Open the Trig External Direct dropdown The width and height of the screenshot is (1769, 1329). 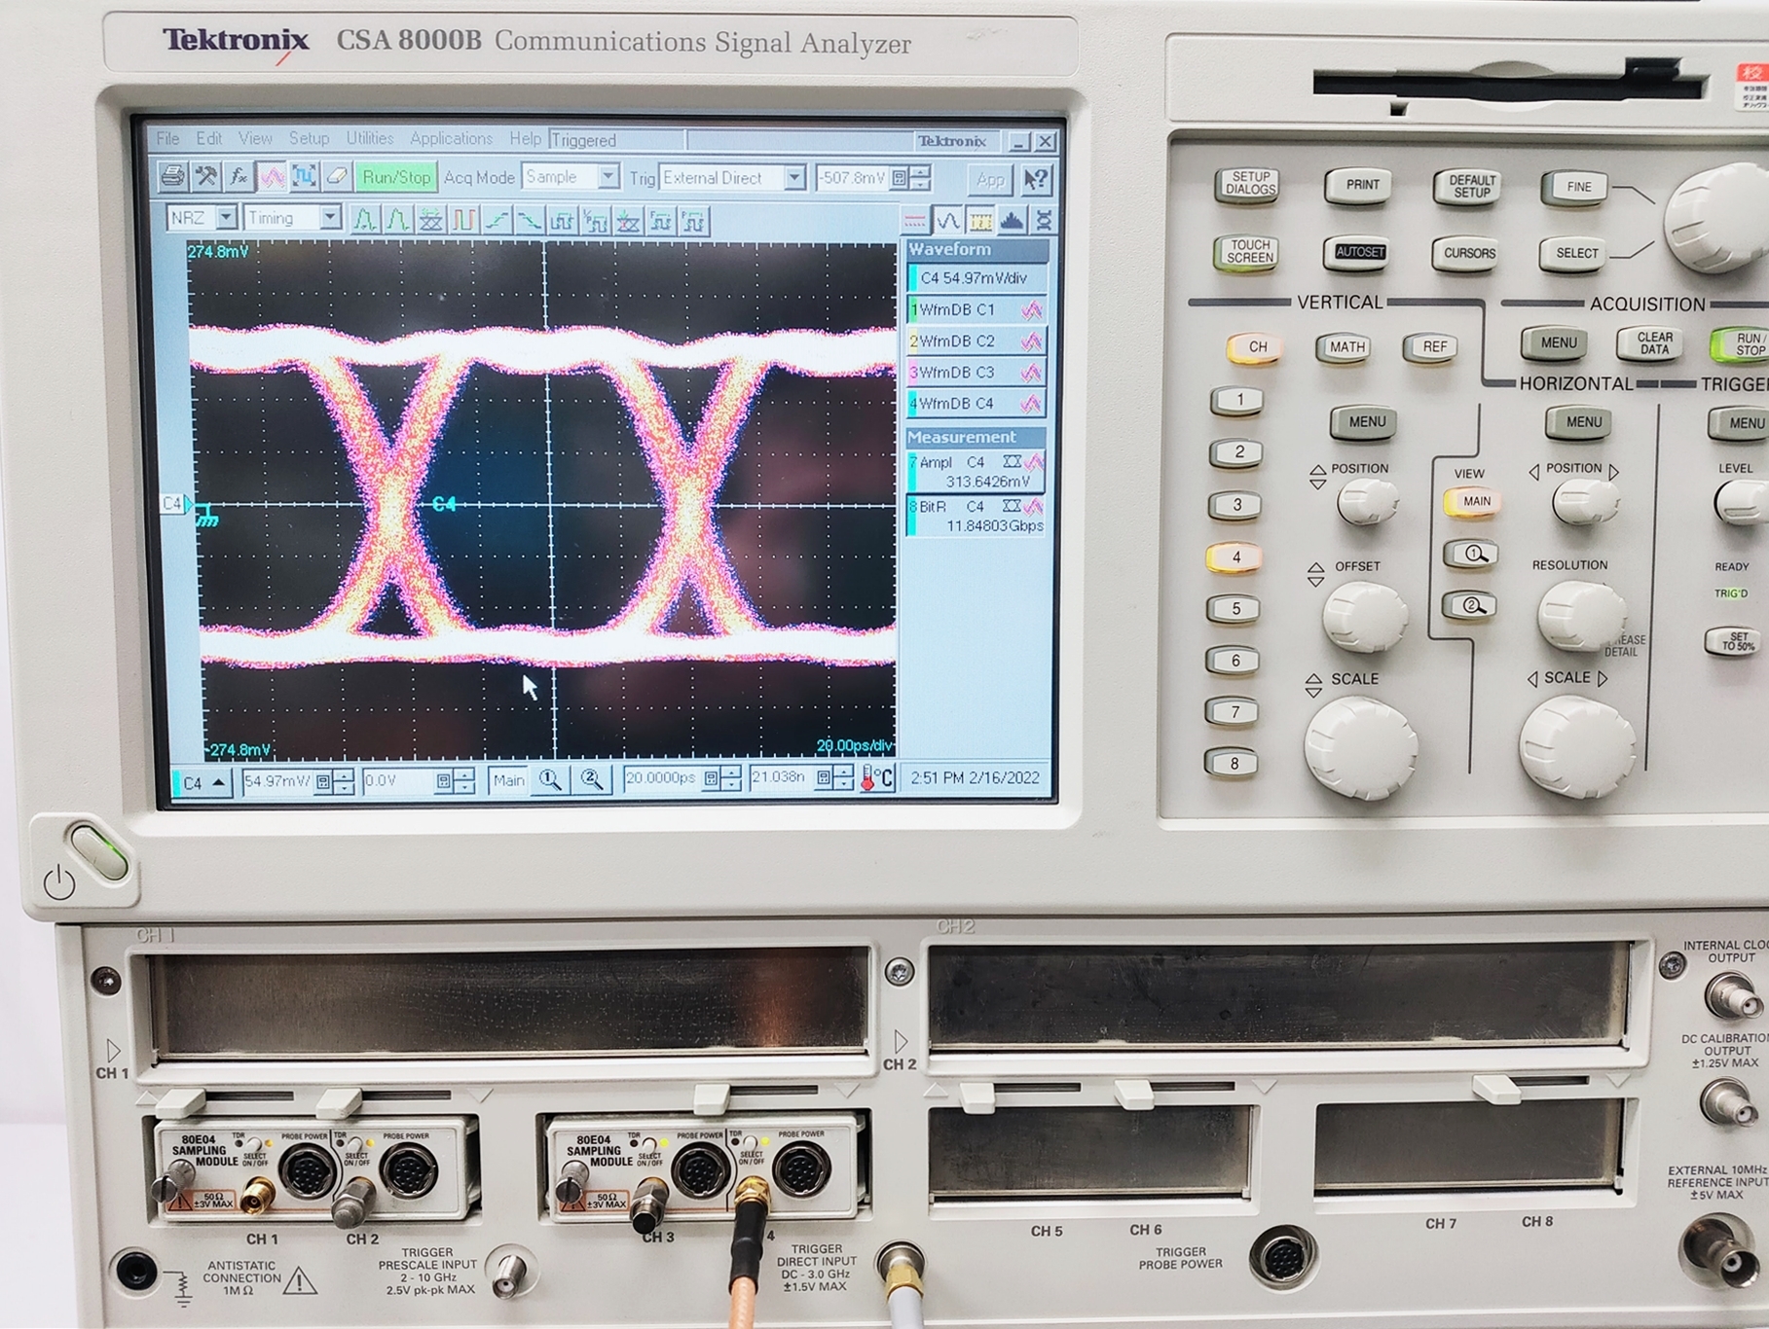click(x=794, y=178)
